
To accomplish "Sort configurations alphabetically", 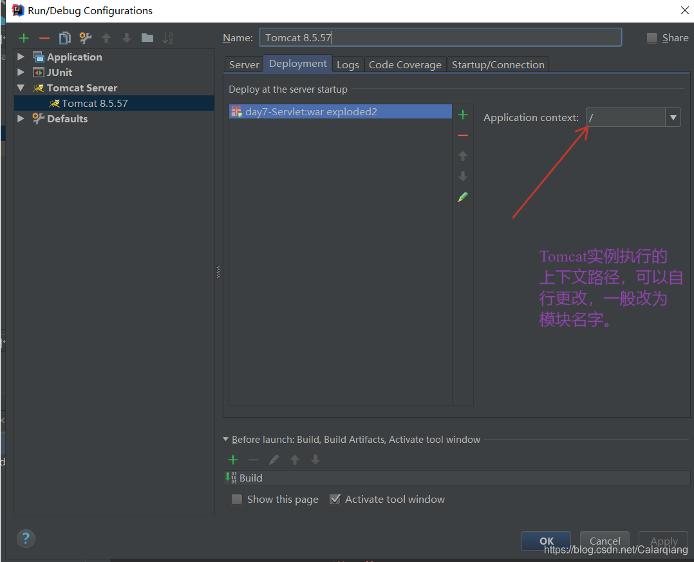I will coord(168,38).
